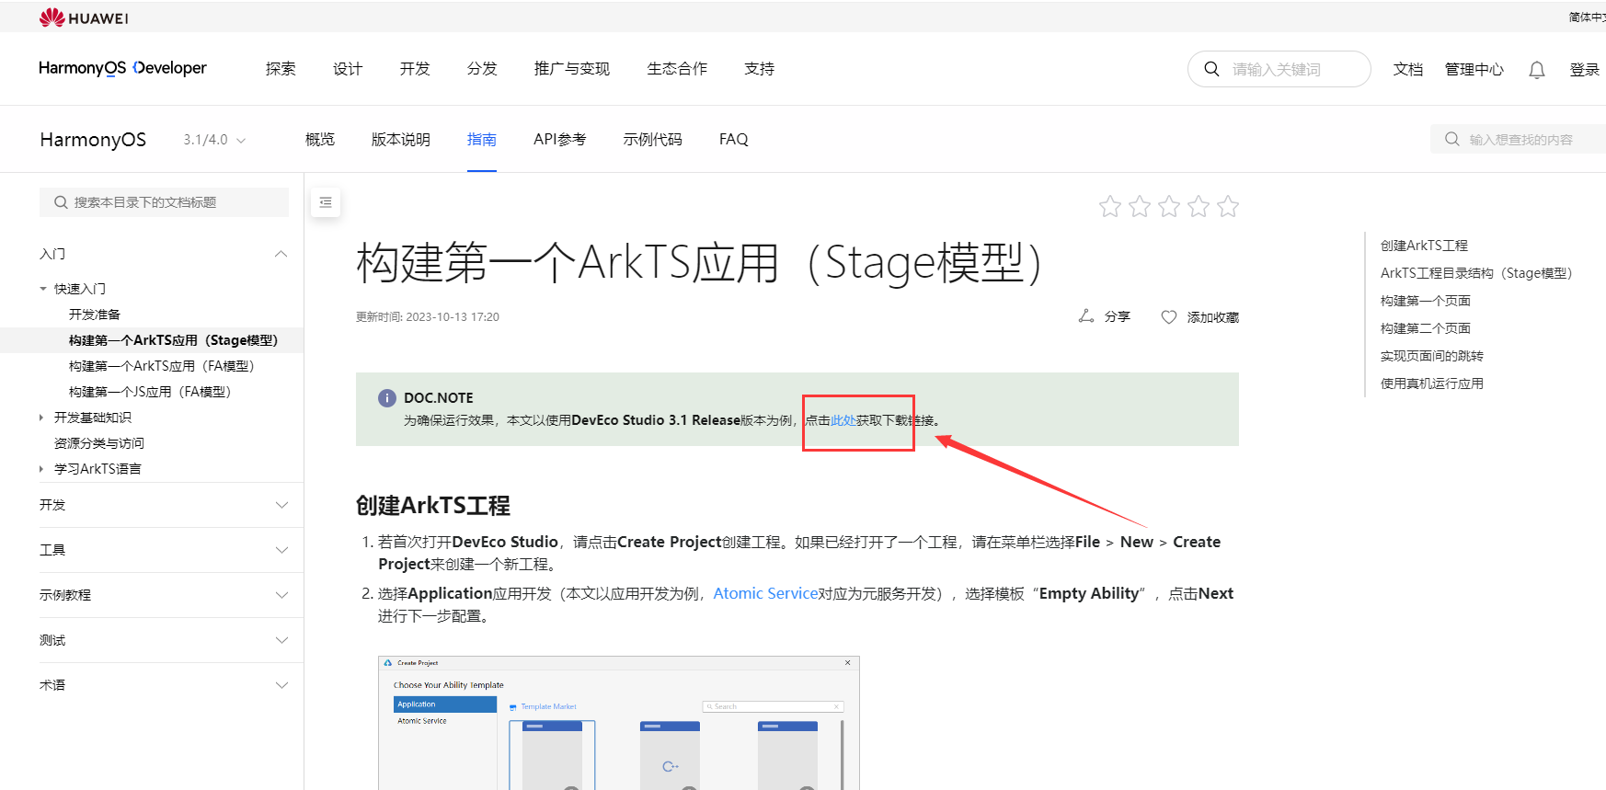Toggle the sidebar collapse icon
1606x790 pixels.
[326, 202]
